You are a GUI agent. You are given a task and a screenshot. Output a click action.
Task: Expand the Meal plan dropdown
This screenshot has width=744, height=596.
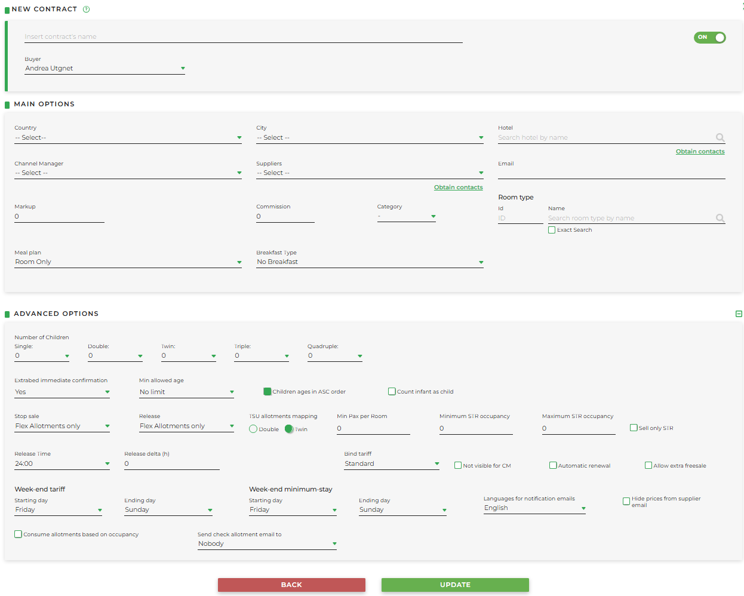(128, 262)
